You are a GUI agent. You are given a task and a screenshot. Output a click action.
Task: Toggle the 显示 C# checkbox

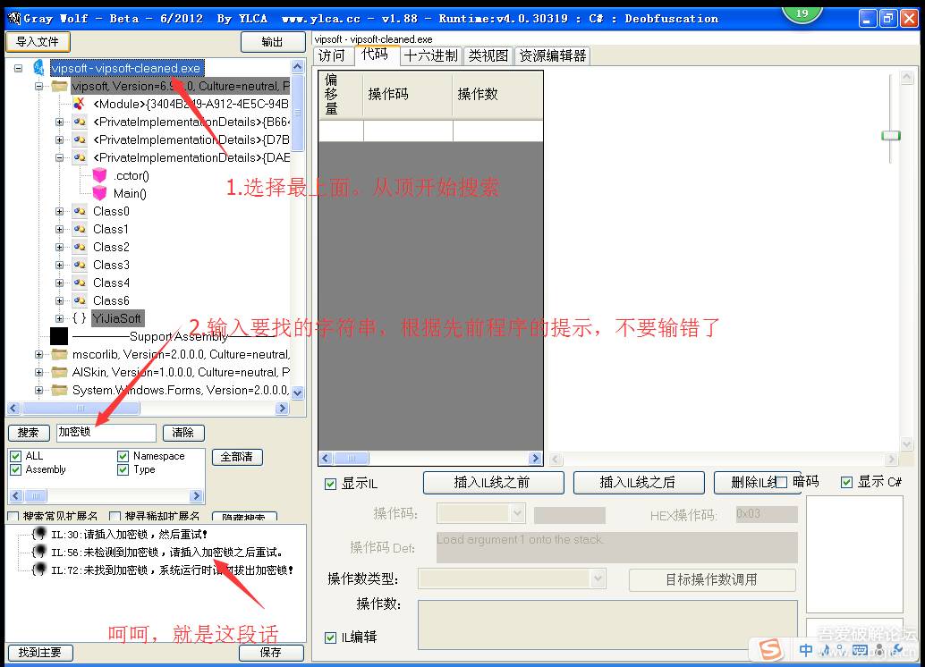(846, 483)
